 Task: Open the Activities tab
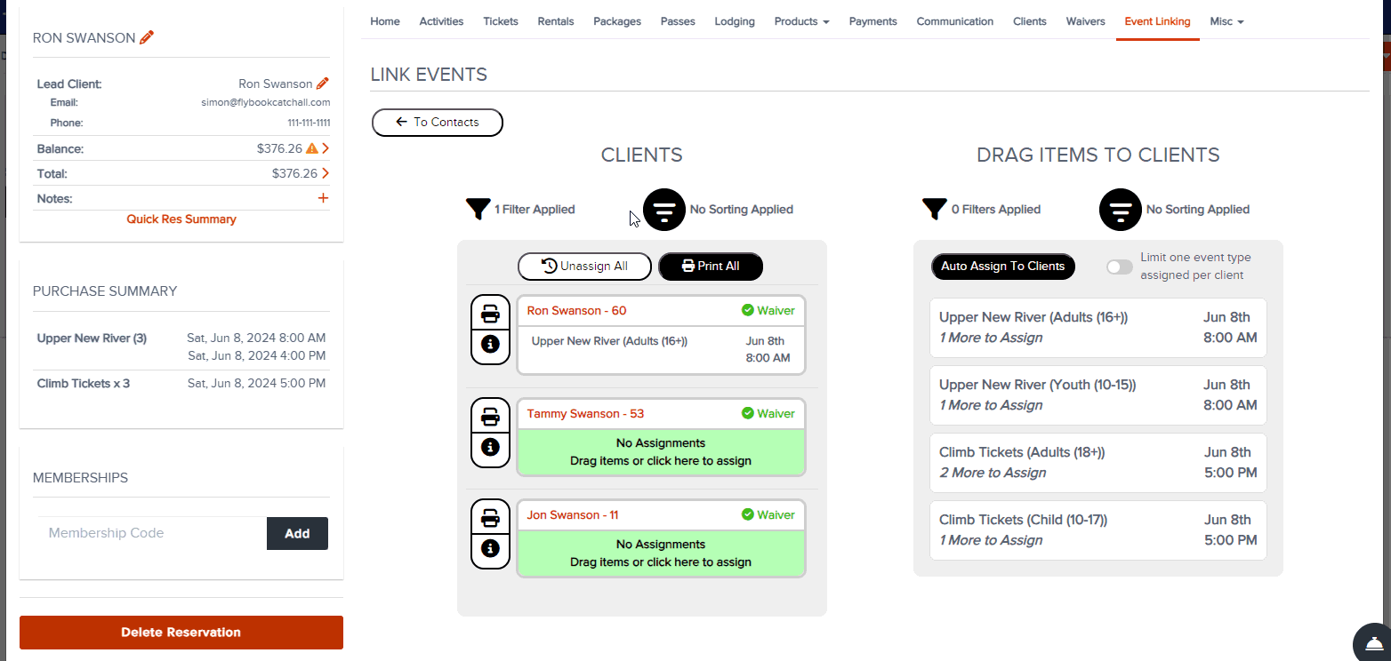coord(441,21)
